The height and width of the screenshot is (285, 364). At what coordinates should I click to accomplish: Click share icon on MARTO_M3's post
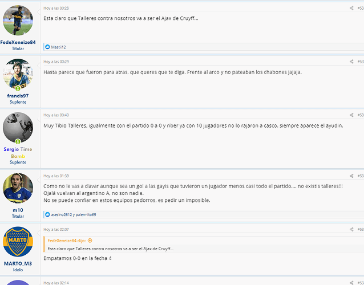tap(351, 229)
